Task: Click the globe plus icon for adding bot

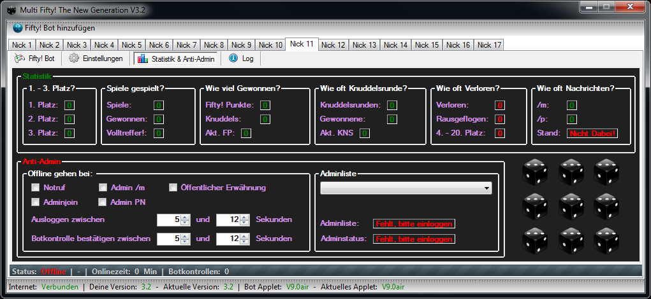Action: [x=17, y=28]
